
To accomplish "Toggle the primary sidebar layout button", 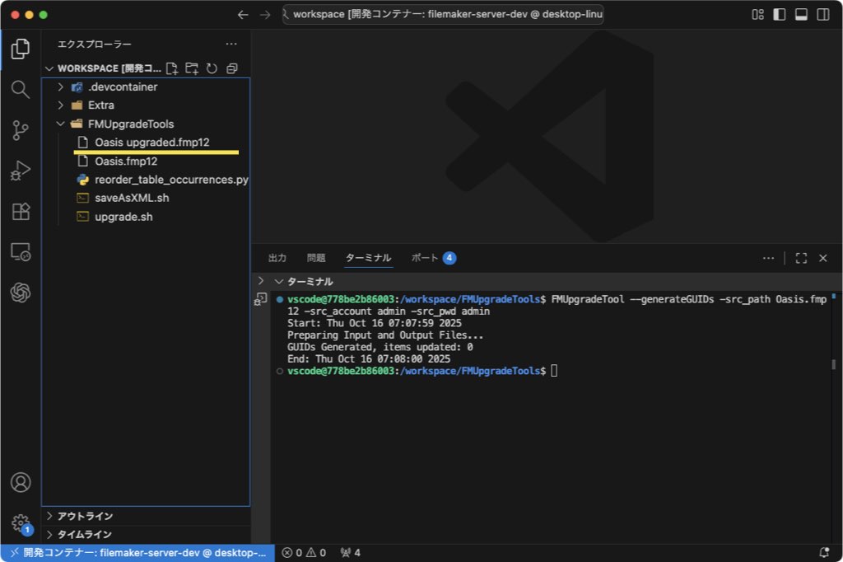I will tap(779, 15).
